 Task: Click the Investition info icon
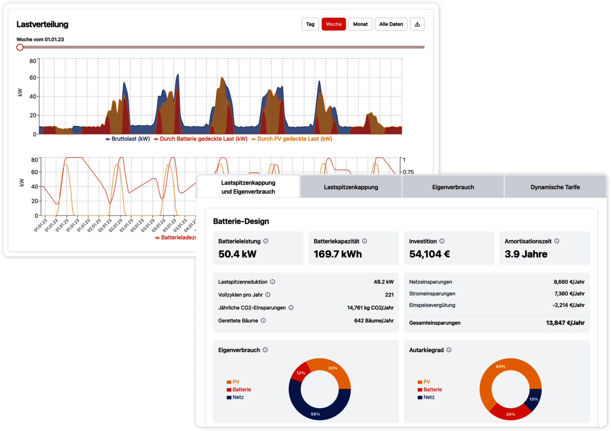pyautogui.click(x=442, y=241)
